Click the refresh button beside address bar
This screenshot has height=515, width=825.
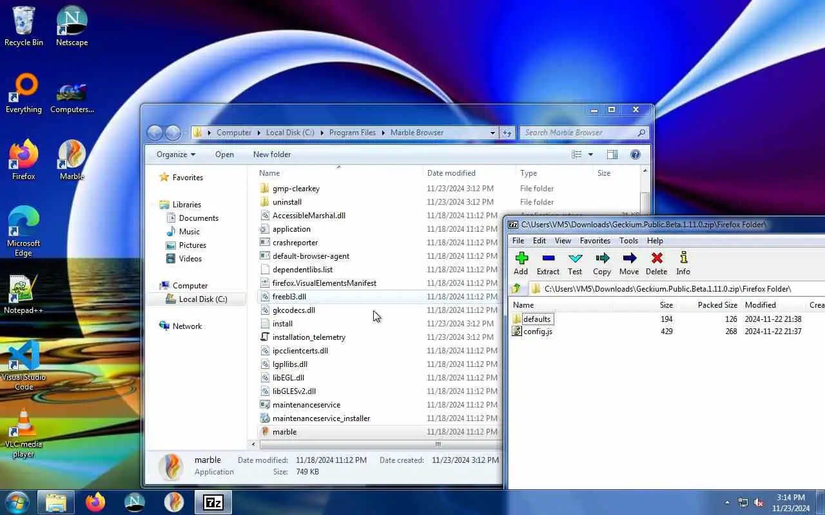point(507,133)
